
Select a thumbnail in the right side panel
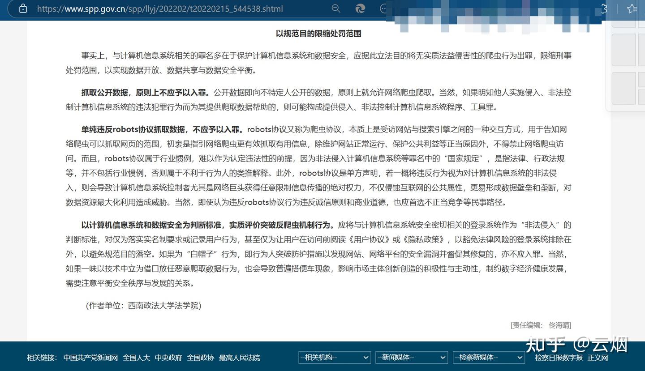(623, 50)
